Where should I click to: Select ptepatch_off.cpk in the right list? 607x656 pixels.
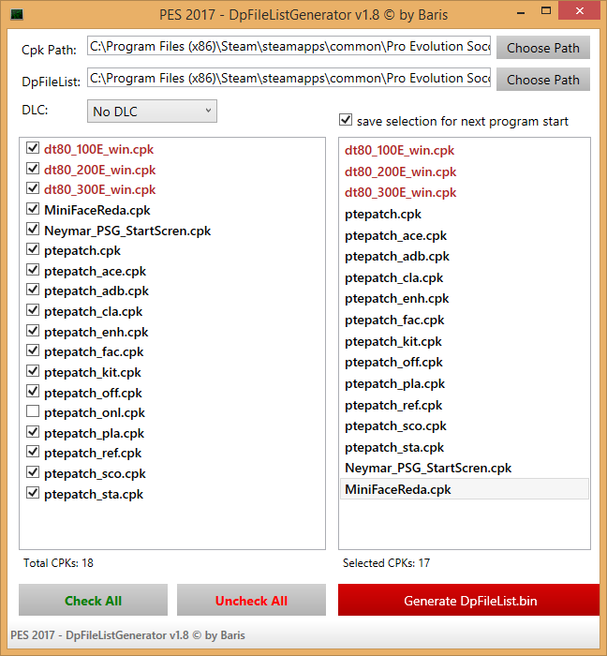(465, 363)
